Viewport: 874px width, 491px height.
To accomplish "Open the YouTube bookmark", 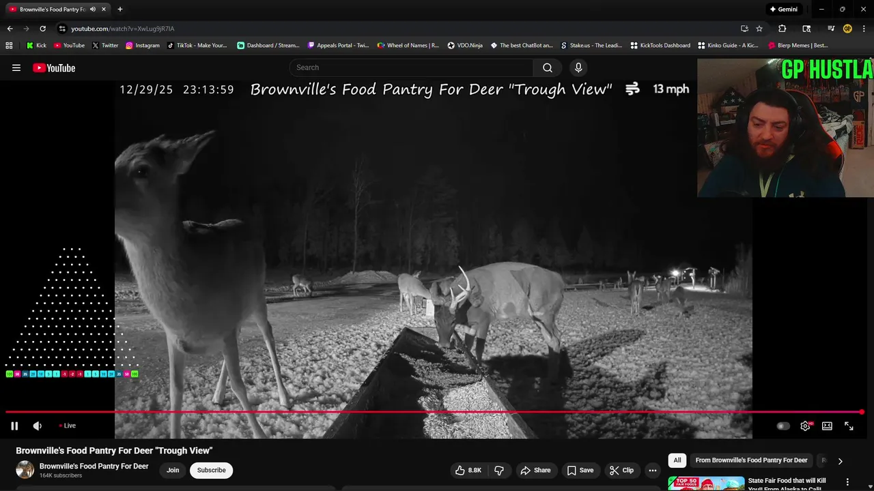I will [x=69, y=46].
